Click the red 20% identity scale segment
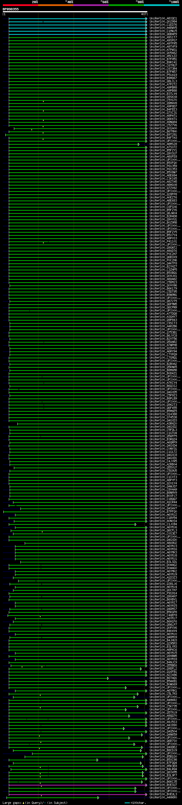The width and height of the screenshot is (182, 805). coord(20,5)
